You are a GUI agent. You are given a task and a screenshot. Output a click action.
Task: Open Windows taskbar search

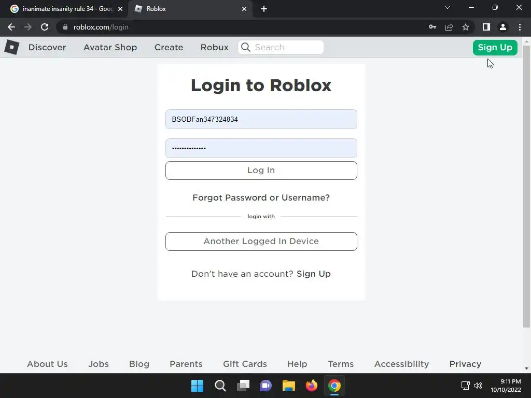tap(220, 386)
